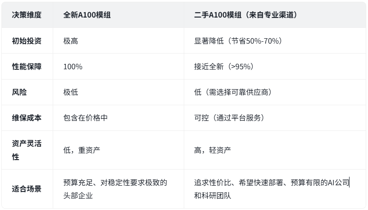Click the 极低 cell

[x=71, y=92]
